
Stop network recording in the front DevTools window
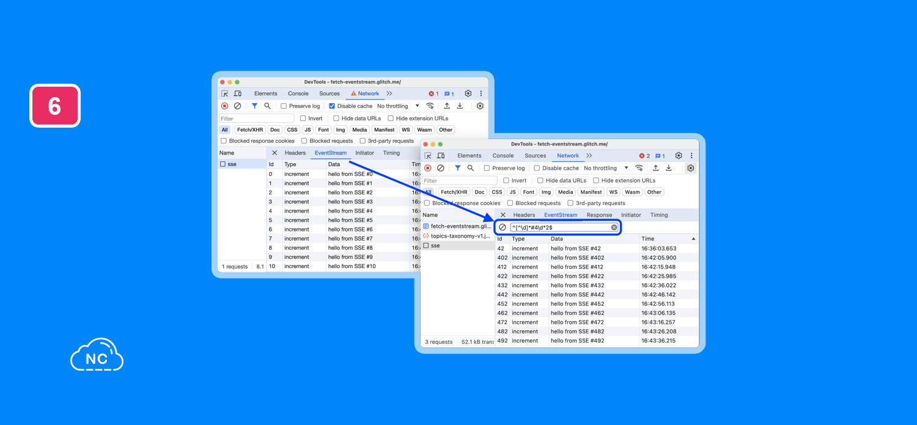[427, 168]
